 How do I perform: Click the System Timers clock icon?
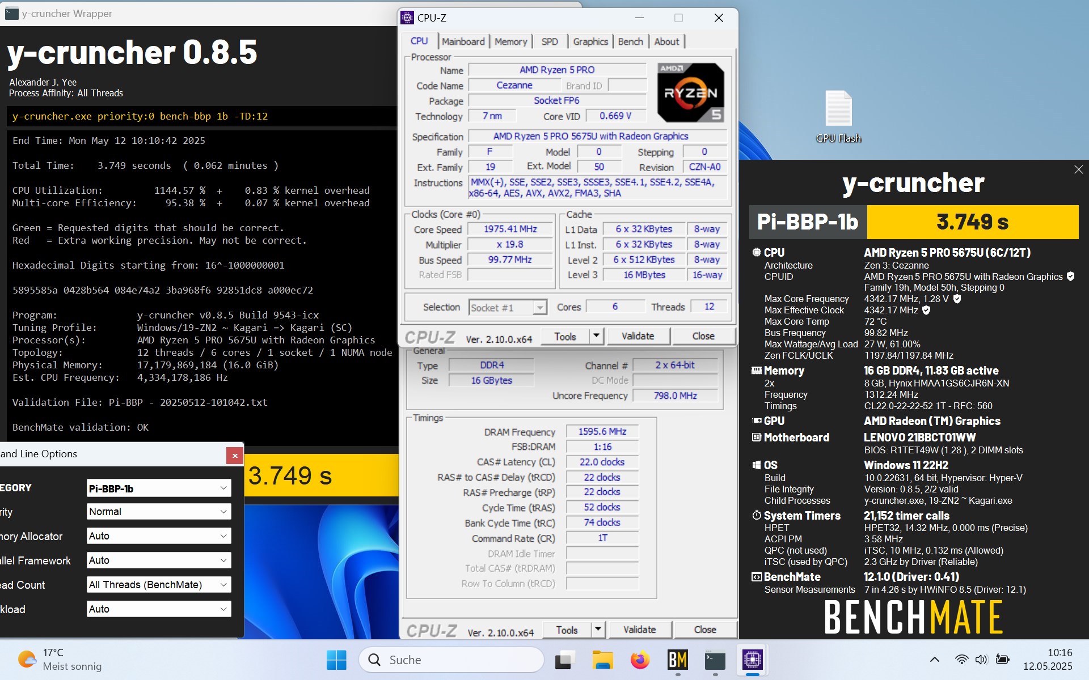(757, 516)
